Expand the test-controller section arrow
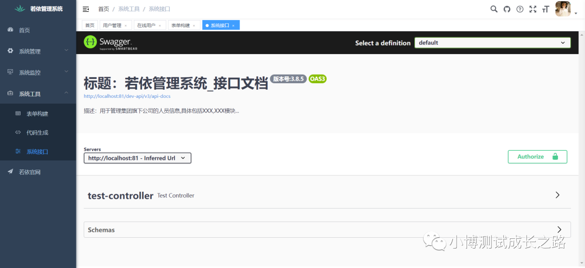 [557, 195]
